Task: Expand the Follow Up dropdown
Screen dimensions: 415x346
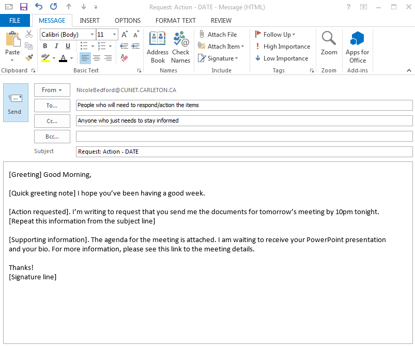Action: click(294, 35)
